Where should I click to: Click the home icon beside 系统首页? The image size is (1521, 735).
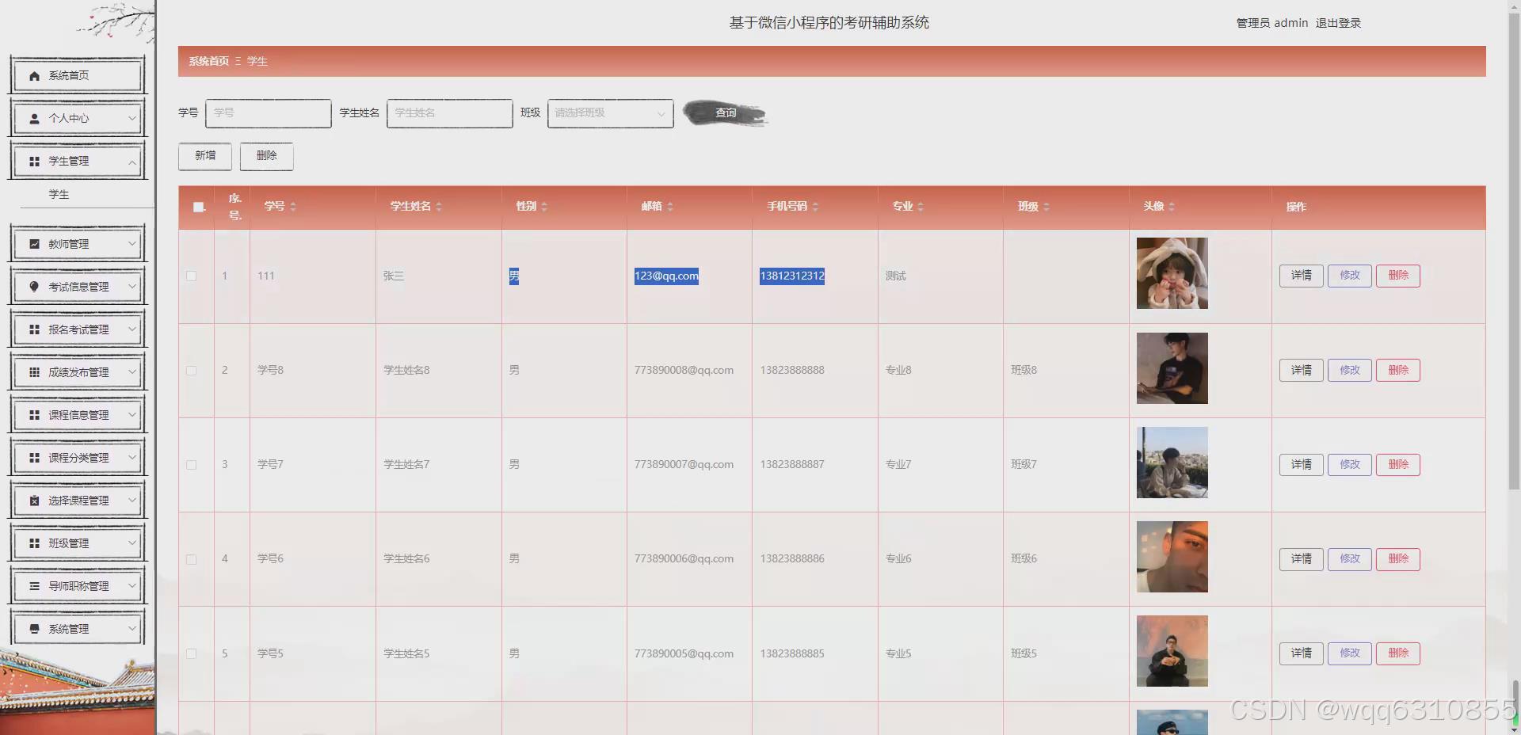(34, 76)
